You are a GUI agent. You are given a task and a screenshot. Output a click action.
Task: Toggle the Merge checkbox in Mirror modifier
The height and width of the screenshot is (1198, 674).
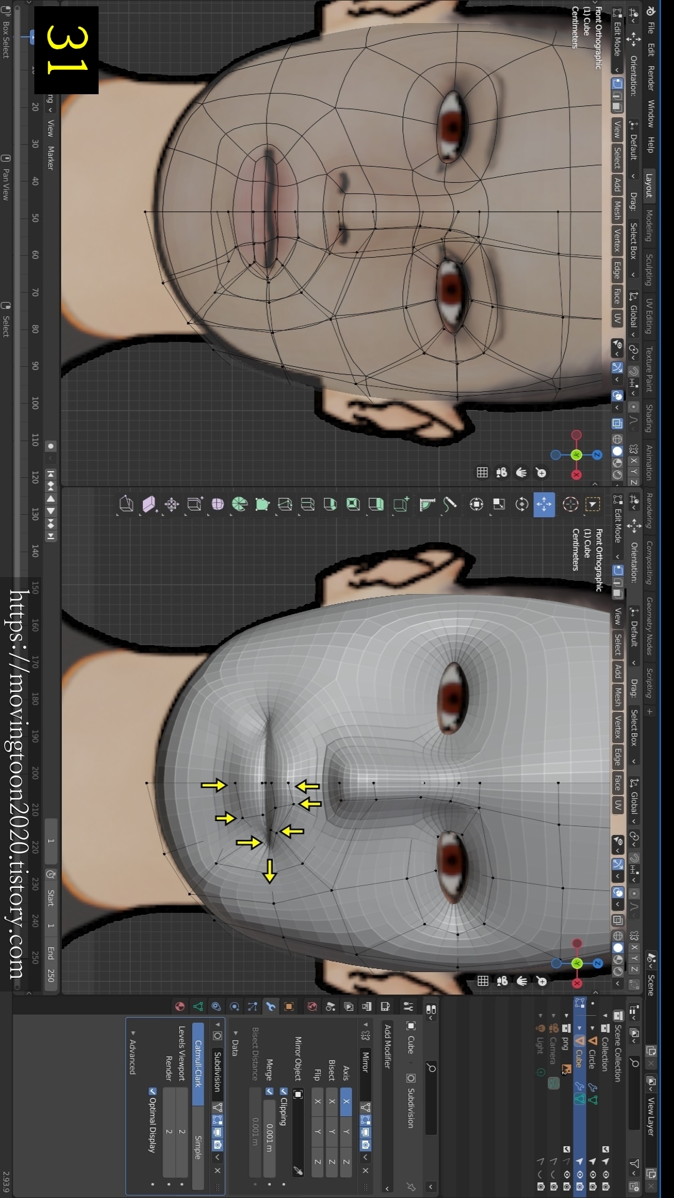click(x=270, y=1091)
